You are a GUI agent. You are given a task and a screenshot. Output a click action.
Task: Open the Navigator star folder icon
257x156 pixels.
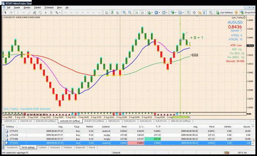pyautogui.click(x=199, y=12)
